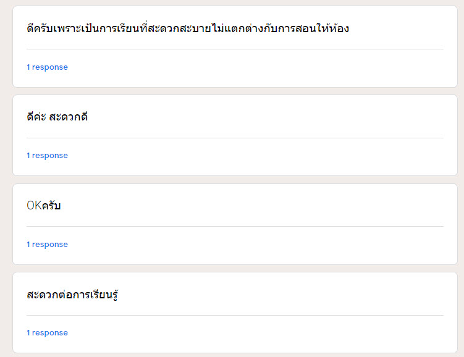This screenshot has height=357, width=464.
Task: Click "1 response" under the "OKครับ" answer
Action: (47, 245)
